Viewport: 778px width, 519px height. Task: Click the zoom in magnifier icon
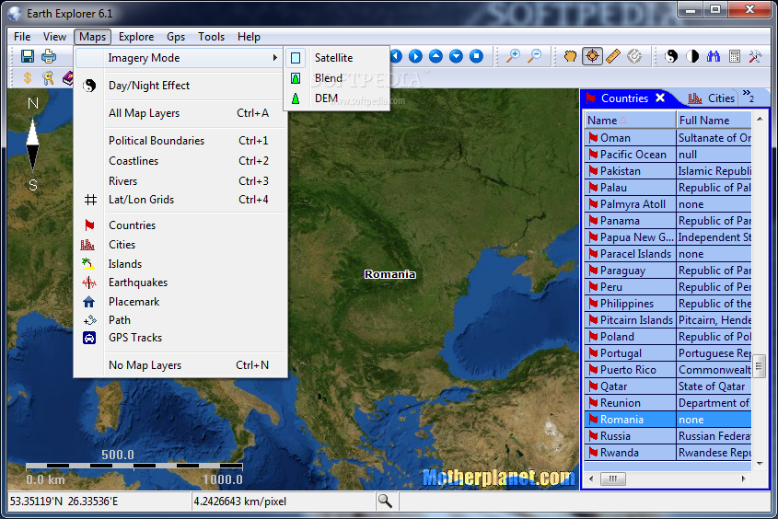[x=513, y=56]
